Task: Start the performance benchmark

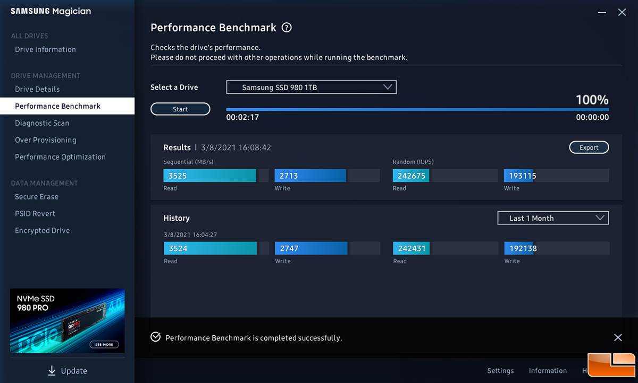Action: 180,109
